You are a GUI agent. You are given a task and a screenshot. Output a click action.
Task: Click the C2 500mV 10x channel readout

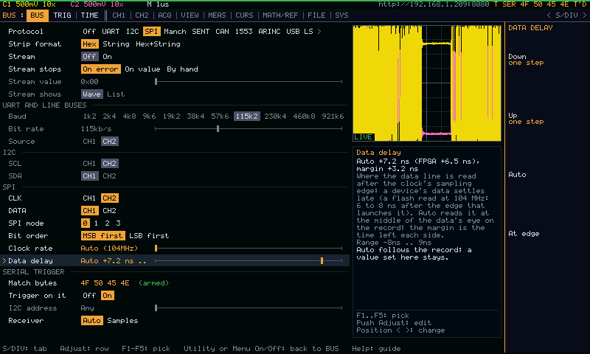pos(97,4)
